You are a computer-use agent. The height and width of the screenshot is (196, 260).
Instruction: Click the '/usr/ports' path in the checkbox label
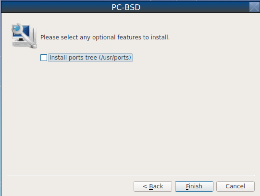[x=115, y=58]
